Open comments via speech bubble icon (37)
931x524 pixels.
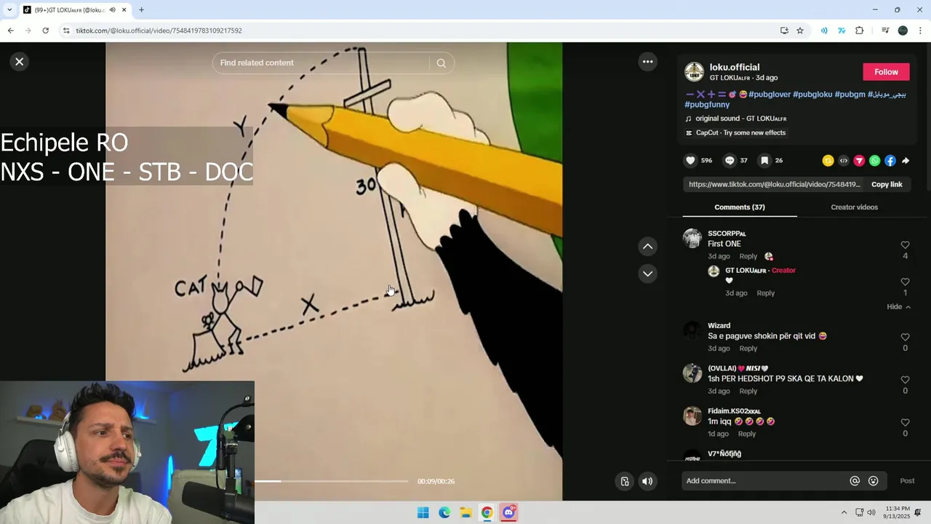point(730,160)
